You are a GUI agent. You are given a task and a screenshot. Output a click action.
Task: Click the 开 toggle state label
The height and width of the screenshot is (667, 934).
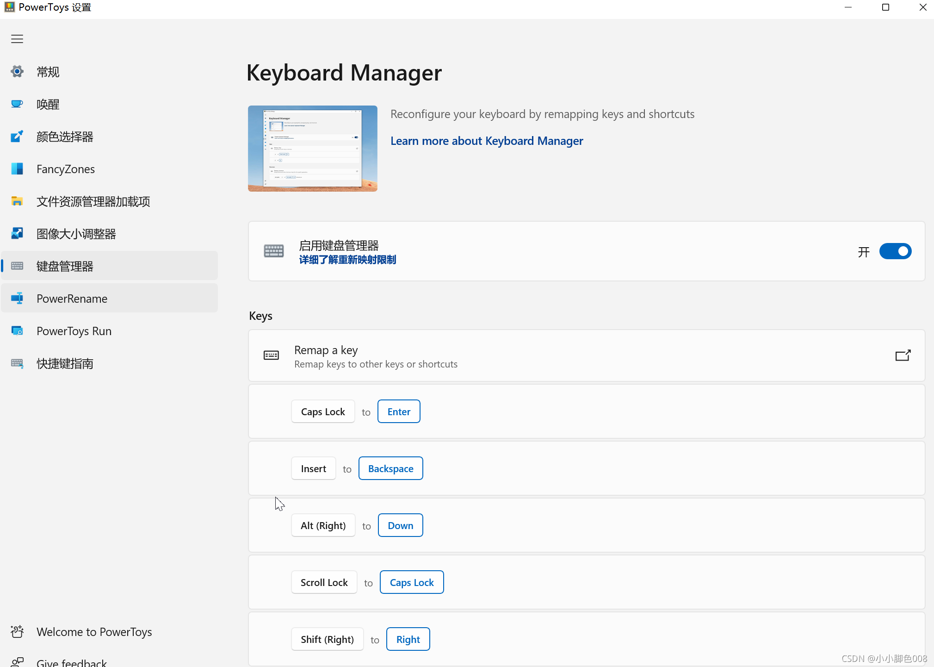pyautogui.click(x=864, y=252)
